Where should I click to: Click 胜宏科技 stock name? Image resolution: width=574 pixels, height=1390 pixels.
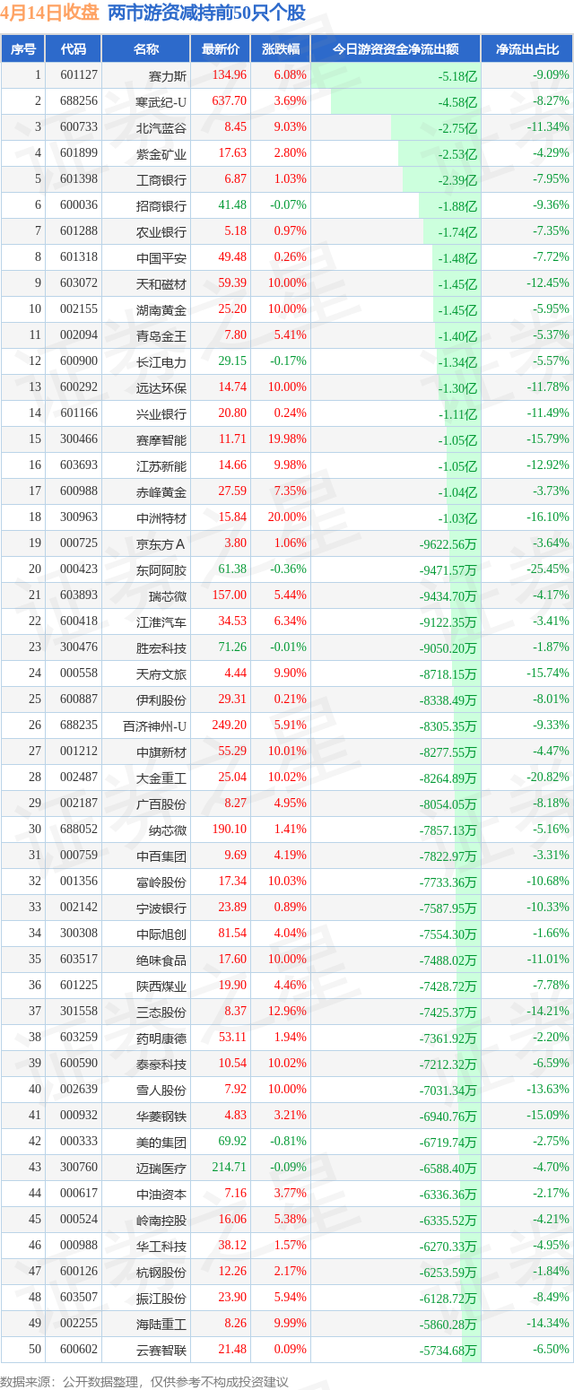coord(161,648)
